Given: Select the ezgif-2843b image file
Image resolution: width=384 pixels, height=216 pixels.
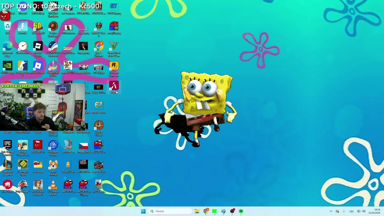Looking at the screenshot, I should pos(99,167).
